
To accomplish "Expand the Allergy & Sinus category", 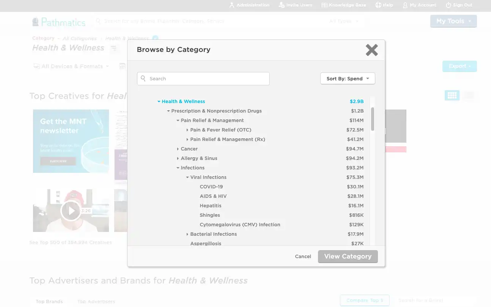I will pos(178,158).
